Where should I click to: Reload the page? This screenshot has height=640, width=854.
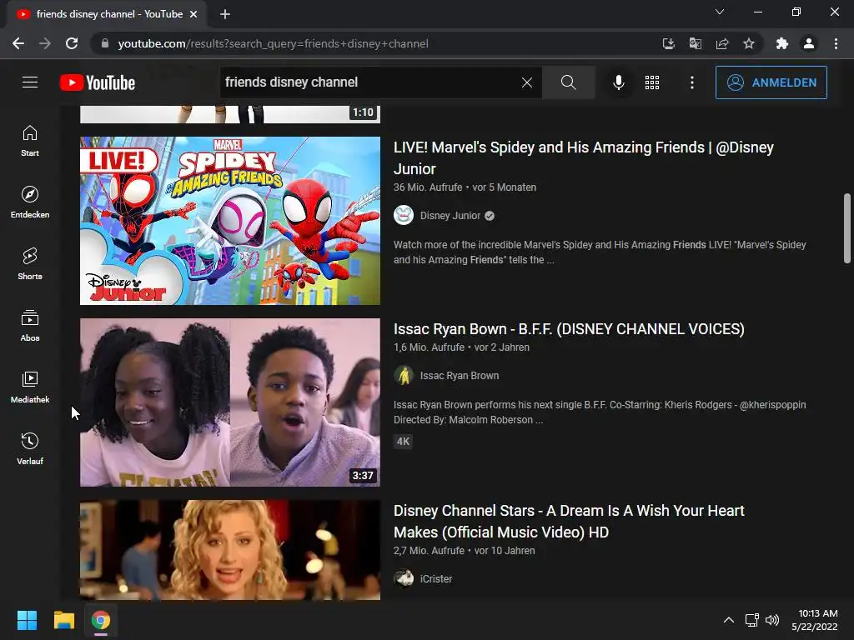coord(72,43)
